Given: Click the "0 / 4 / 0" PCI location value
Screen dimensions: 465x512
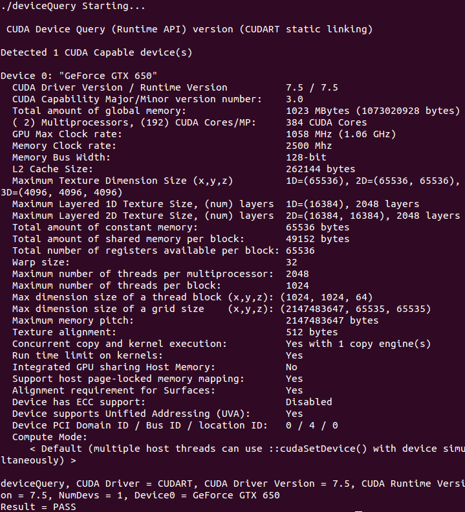Looking at the screenshot, I should tap(312, 425).
